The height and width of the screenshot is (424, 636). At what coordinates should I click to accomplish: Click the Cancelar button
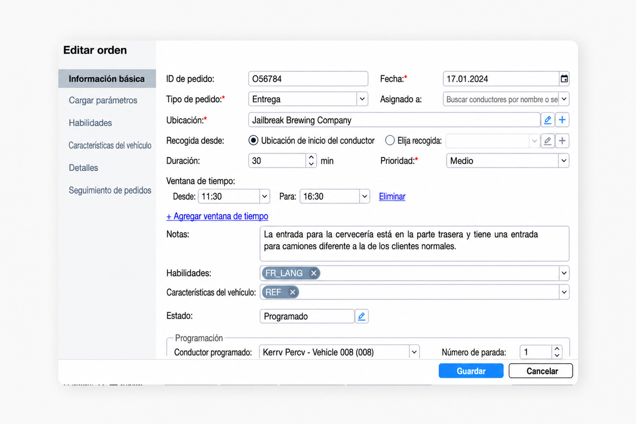pos(541,371)
